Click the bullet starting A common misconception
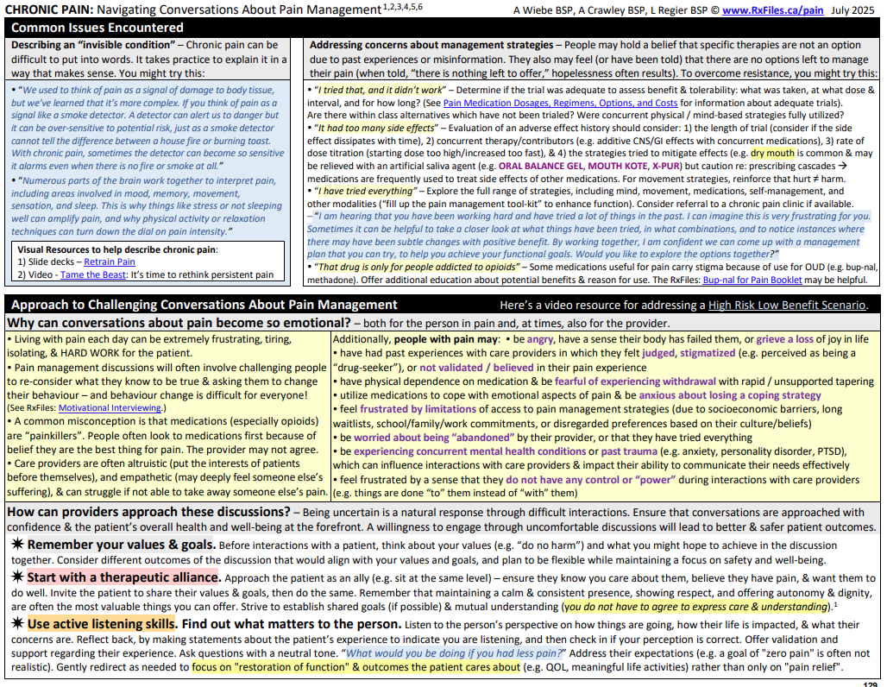 pyautogui.click(x=163, y=436)
